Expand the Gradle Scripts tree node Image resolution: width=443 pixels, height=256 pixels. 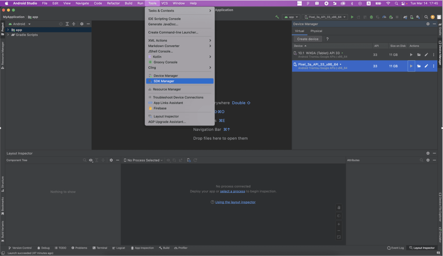[x=8, y=35]
